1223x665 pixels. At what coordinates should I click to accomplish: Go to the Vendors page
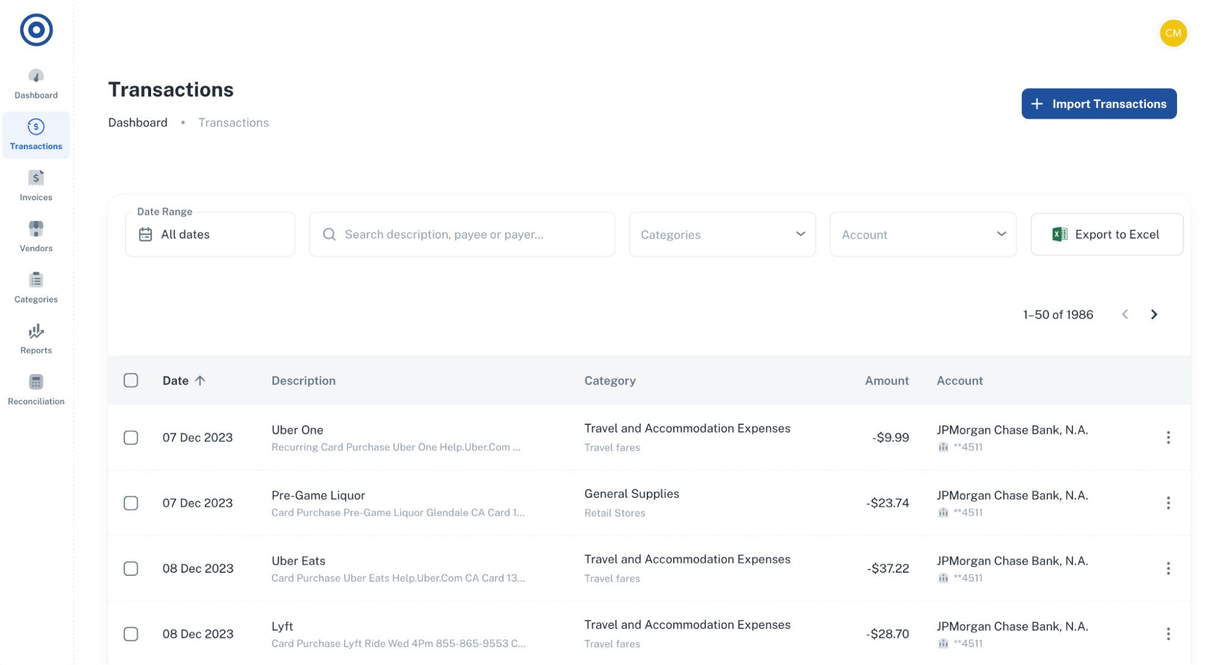tap(36, 237)
